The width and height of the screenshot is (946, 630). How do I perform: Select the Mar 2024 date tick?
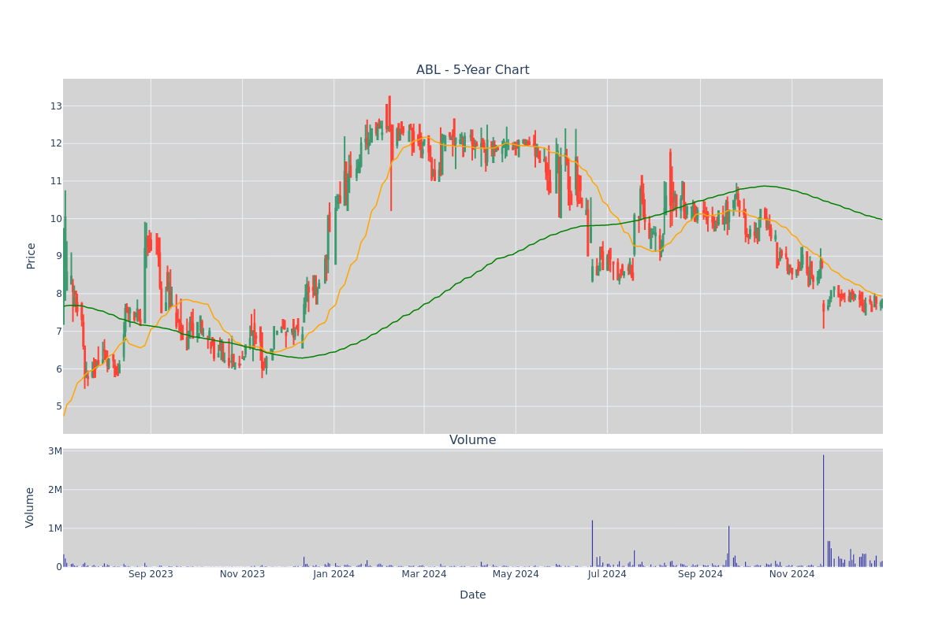[424, 574]
